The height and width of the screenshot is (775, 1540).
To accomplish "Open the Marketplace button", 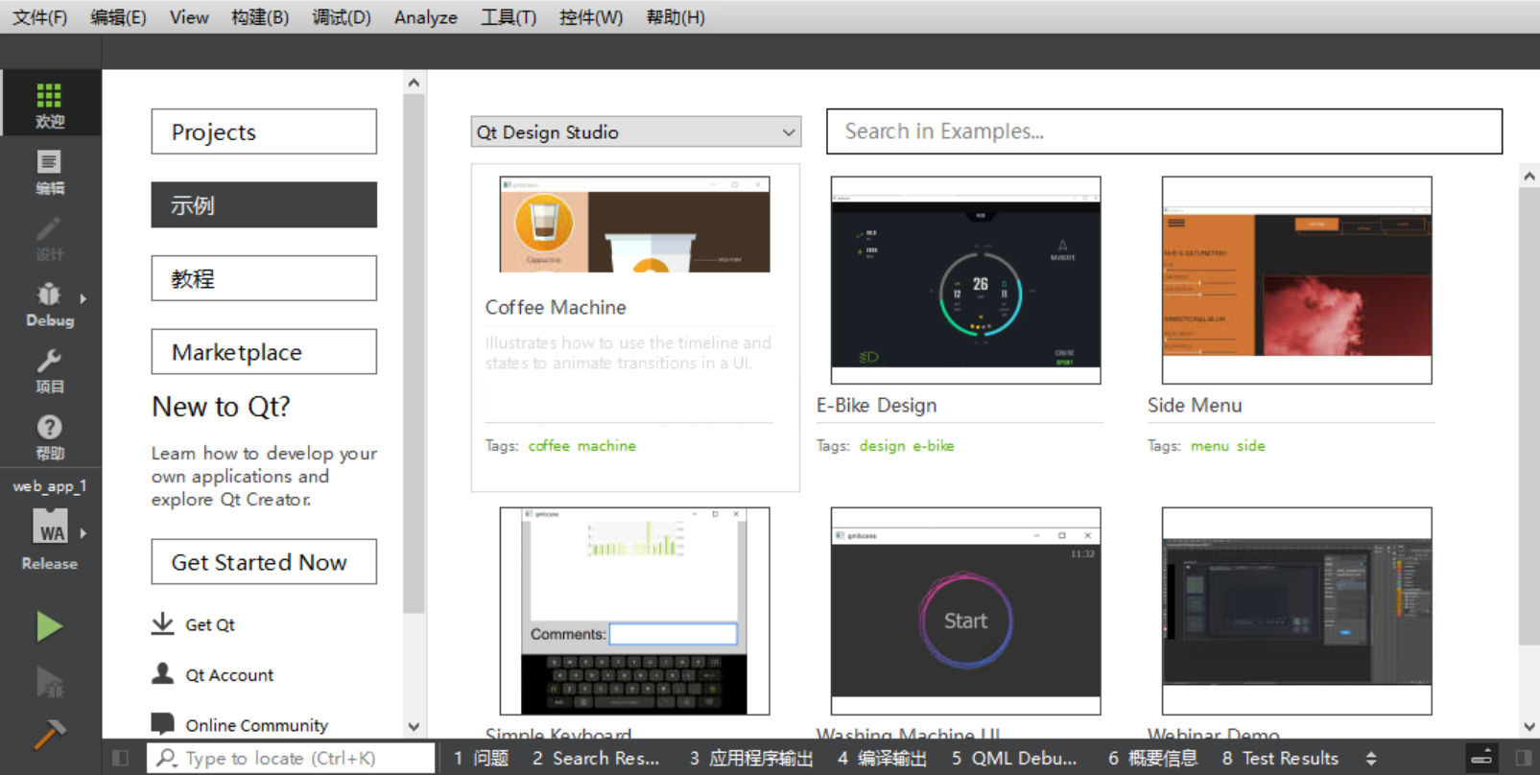I will (264, 352).
